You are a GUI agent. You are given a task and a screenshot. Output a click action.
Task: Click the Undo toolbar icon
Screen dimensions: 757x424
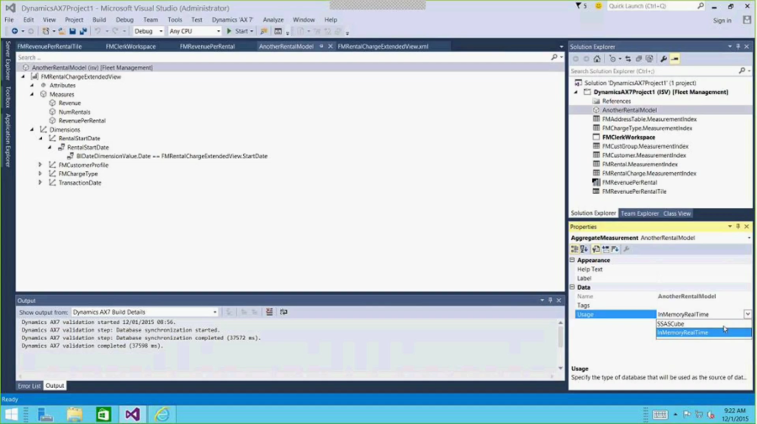tap(98, 31)
